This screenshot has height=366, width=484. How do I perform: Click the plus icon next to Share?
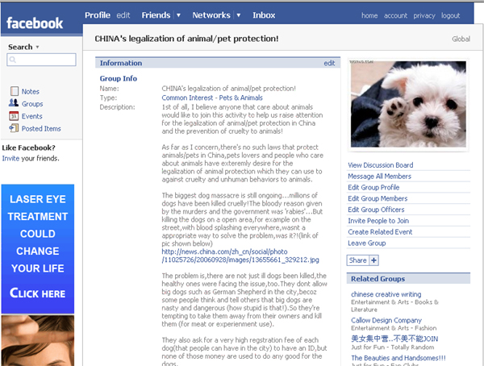(373, 260)
